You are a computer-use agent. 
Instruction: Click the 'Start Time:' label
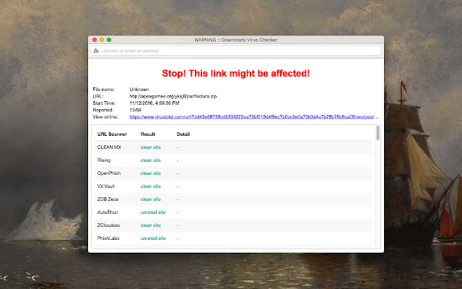104,103
